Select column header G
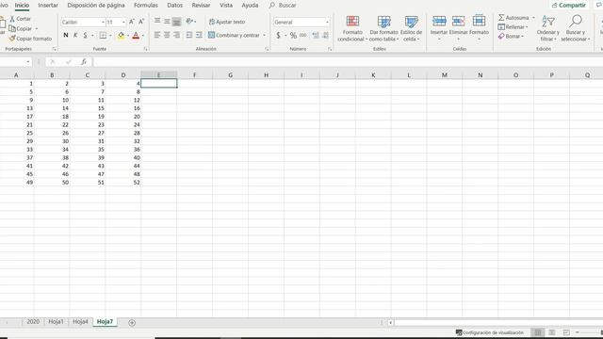 pyautogui.click(x=230, y=75)
